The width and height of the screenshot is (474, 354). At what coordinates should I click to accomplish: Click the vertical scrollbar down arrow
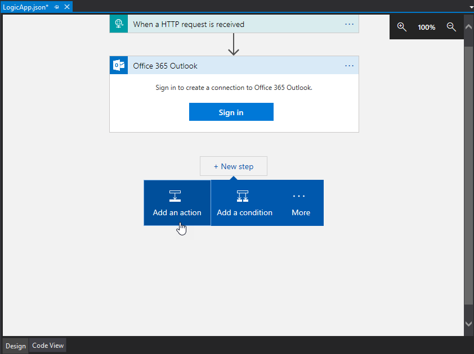tap(469, 324)
